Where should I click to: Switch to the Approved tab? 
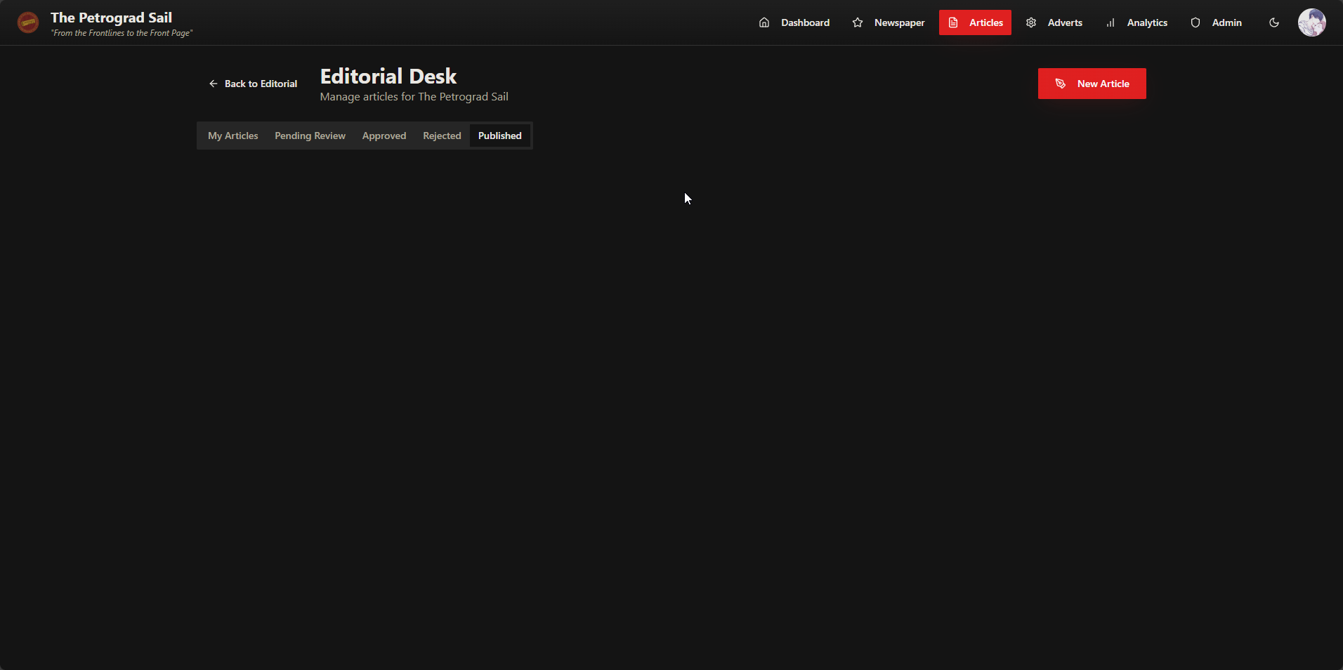click(x=384, y=136)
